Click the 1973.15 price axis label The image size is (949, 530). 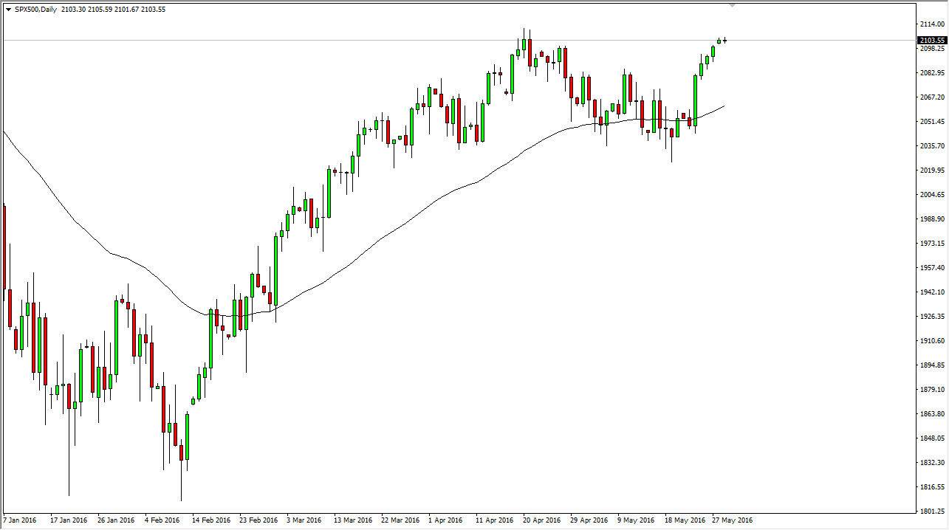pyautogui.click(x=932, y=244)
